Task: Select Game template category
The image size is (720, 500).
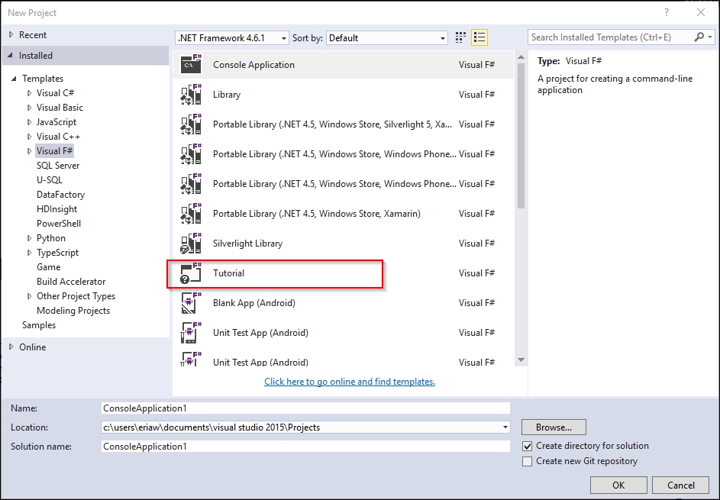Action: point(48,267)
